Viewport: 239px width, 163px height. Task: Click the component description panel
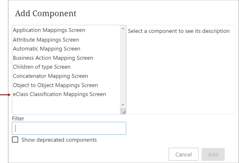[181, 70]
